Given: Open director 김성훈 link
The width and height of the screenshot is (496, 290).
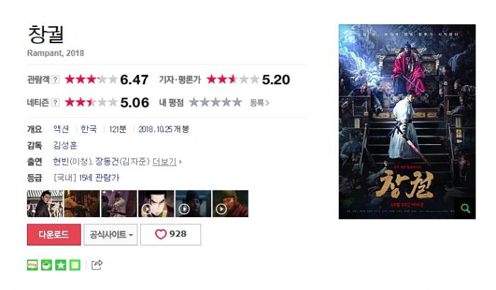Looking at the screenshot, I should coord(65,145).
